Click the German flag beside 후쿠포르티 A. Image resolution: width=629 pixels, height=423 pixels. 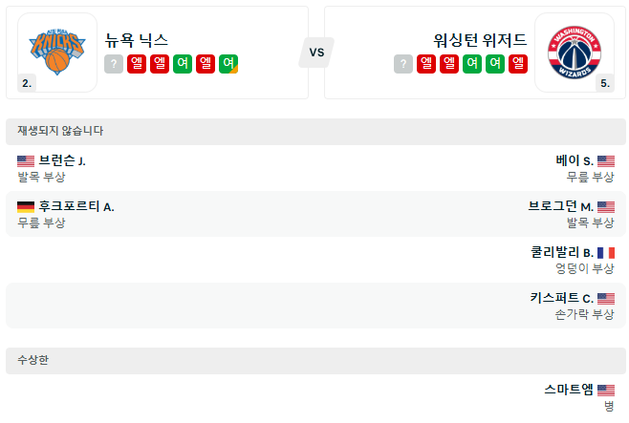[x=26, y=206]
